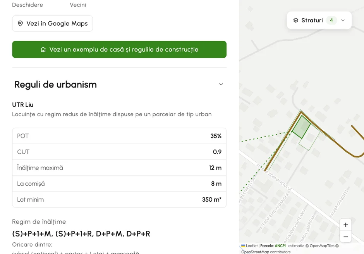Select the Lot minim value 350 m²
This screenshot has width=364, height=254.
(x=212, y=200)
